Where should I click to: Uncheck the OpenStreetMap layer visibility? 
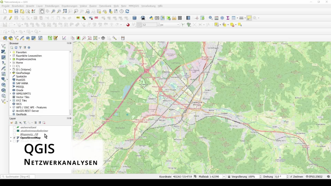tap(14, 138)
